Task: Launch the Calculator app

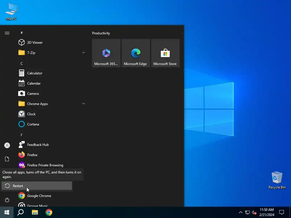Action: tap(51, 73)
